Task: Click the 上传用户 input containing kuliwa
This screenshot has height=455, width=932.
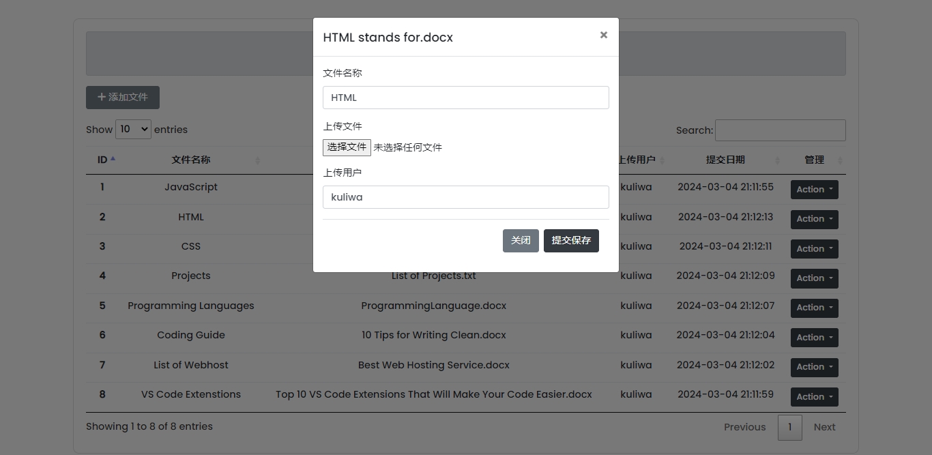Action: pos(465,197)
